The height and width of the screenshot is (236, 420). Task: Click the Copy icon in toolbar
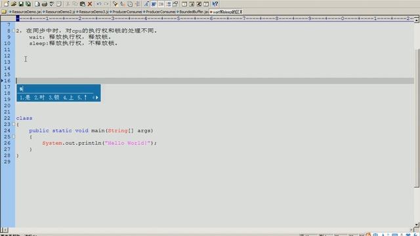(75, 4)
